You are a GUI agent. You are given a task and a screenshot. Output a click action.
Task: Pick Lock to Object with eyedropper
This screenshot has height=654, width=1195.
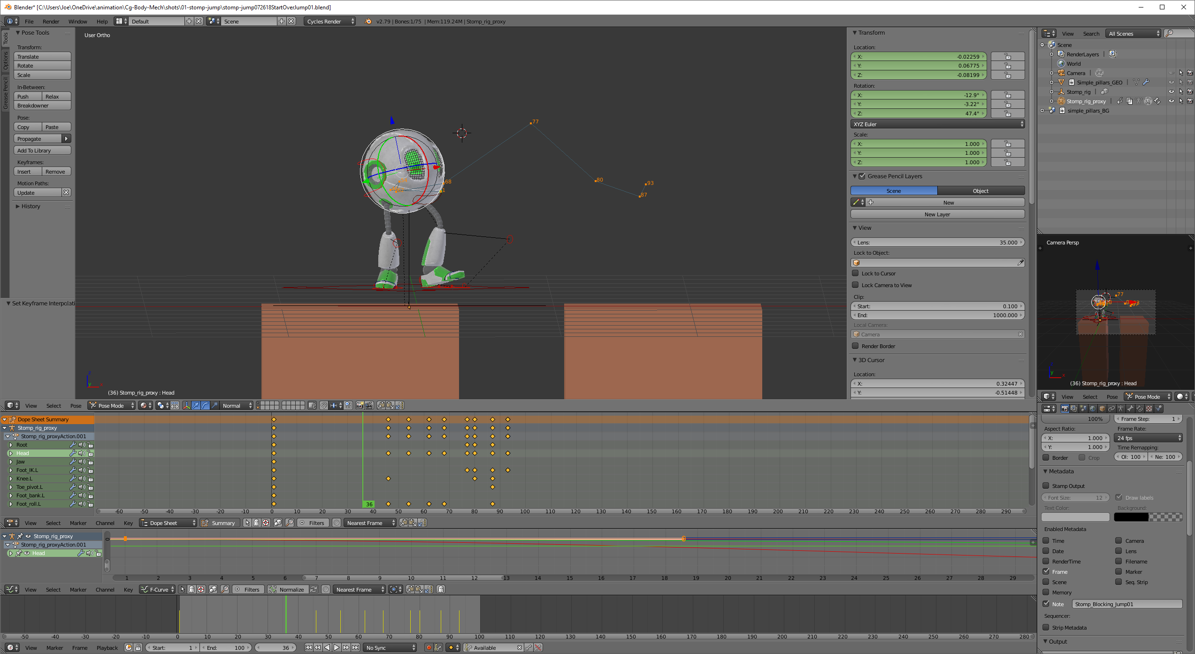(1020, 263)
